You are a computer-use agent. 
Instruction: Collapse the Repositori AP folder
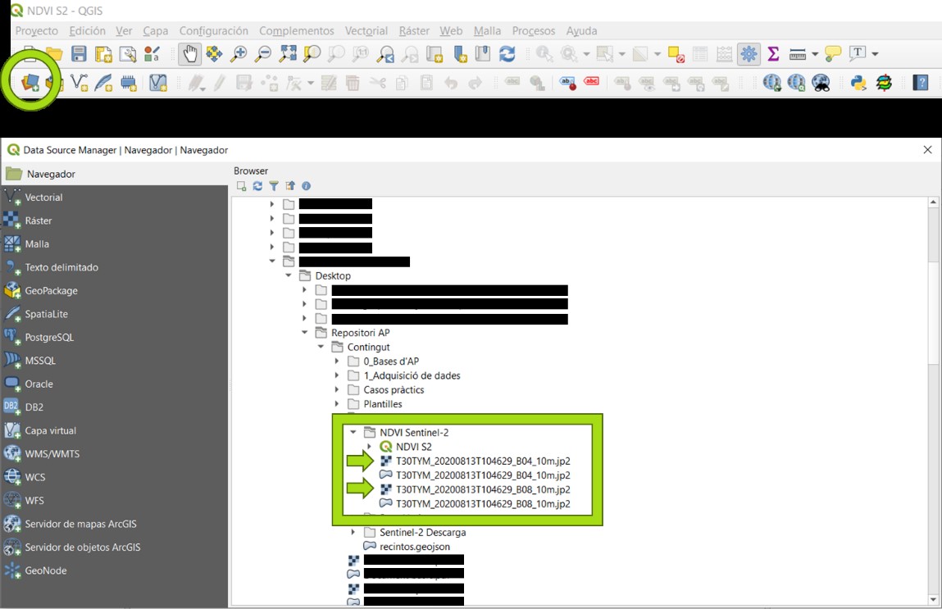click(x=305, y=332)
